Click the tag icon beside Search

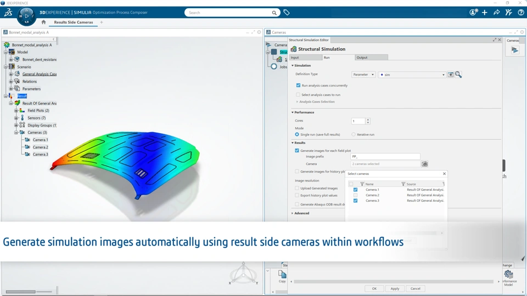pos(287,13)
